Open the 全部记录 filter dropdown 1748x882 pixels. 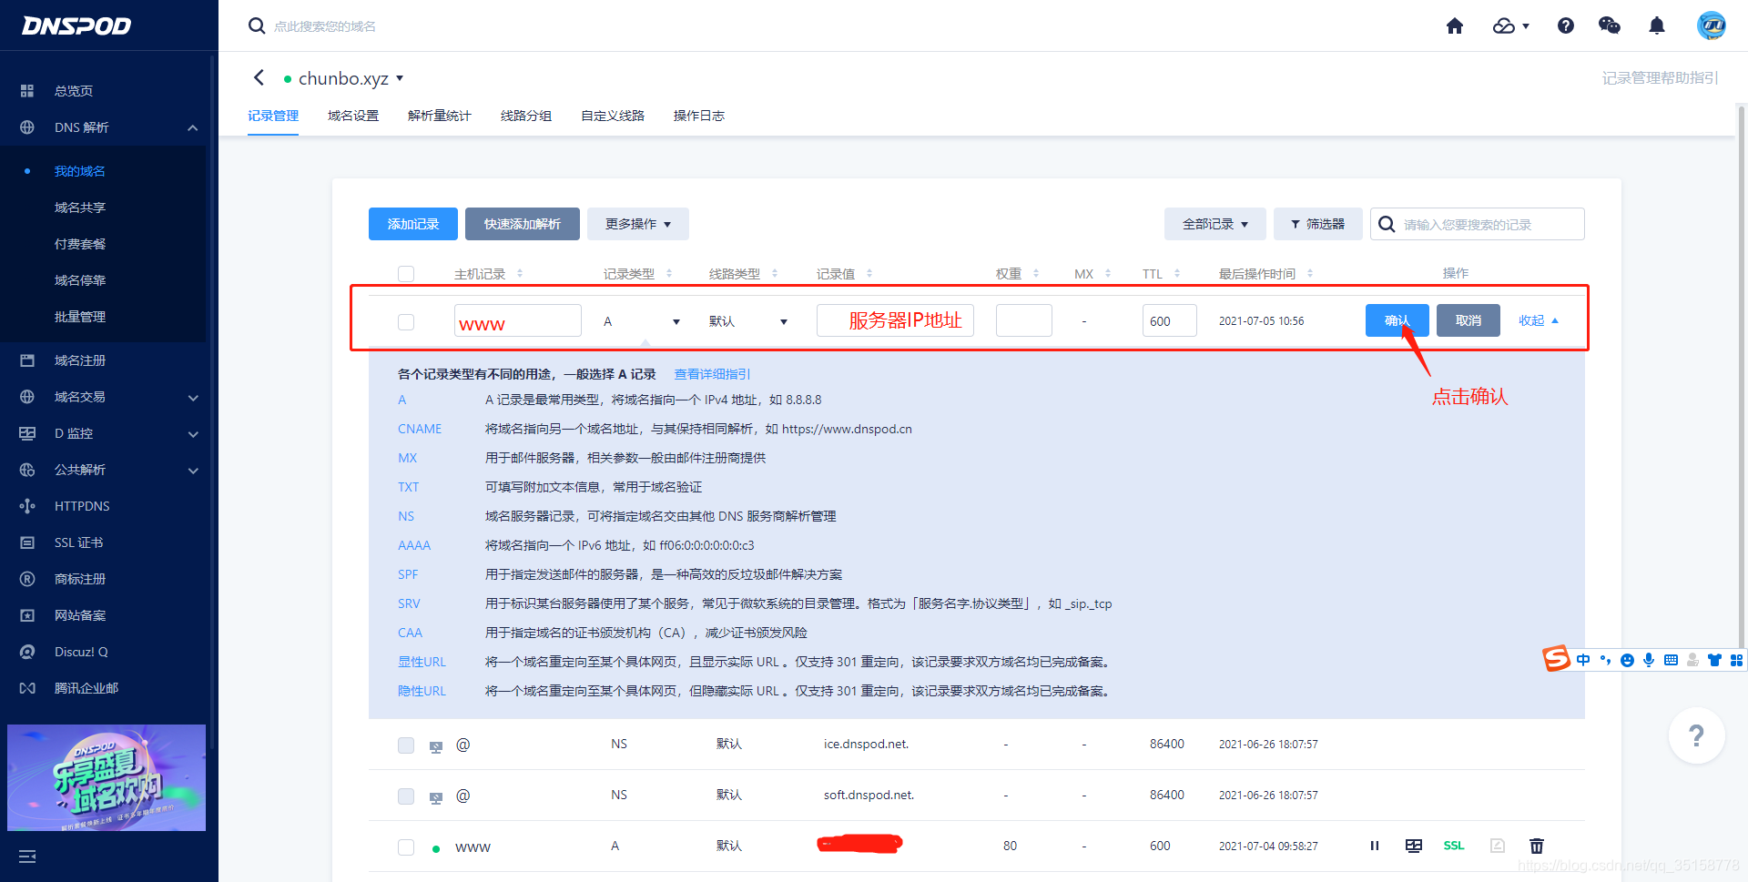pyautogui.click(x=1215, y=224)
